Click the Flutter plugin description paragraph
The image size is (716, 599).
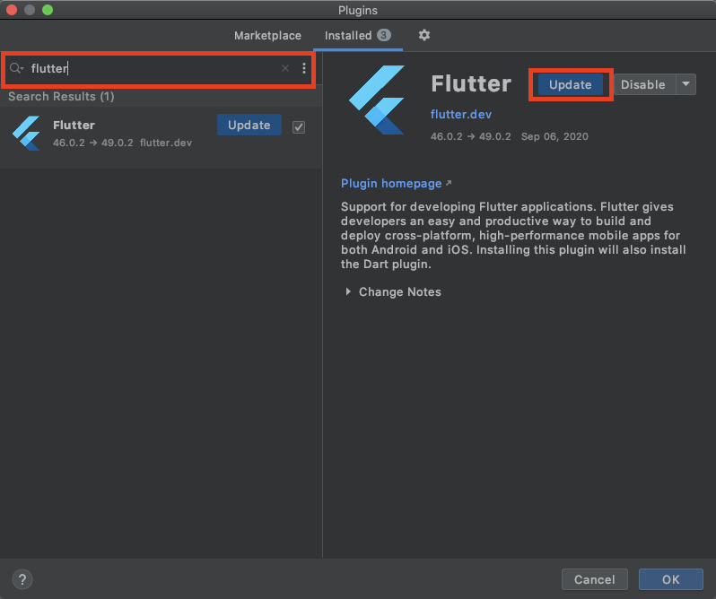coord(513,236)
